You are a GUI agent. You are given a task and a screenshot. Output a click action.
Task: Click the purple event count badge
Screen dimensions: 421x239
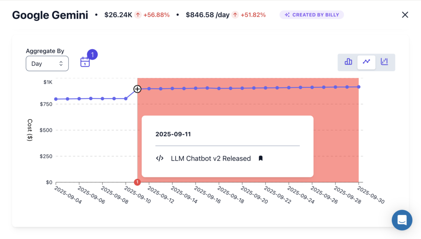(x=93, y=55)
